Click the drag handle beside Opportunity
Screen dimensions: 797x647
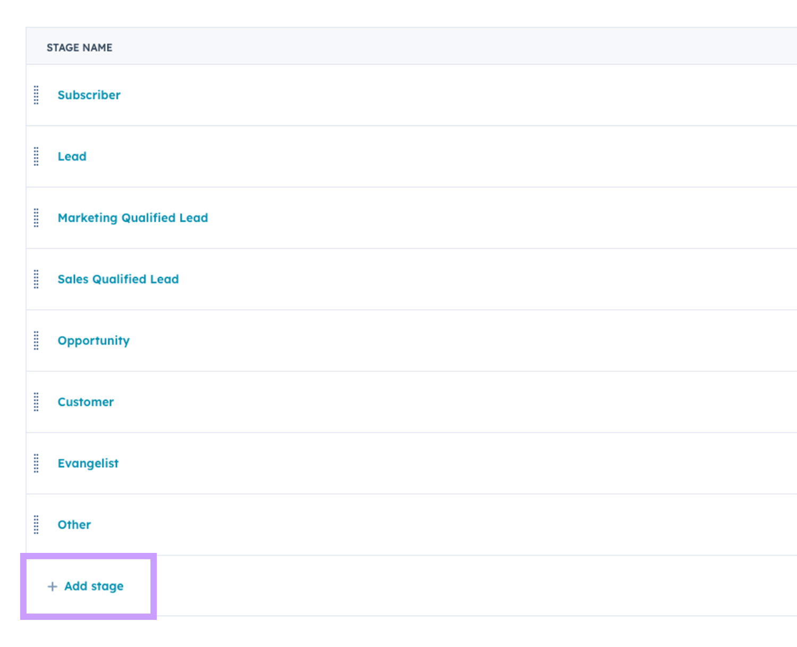[36, 341]
